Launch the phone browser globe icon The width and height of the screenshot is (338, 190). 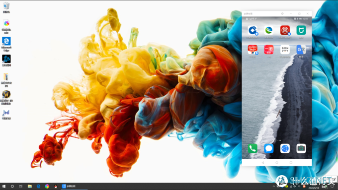click(x=285, y=148)
